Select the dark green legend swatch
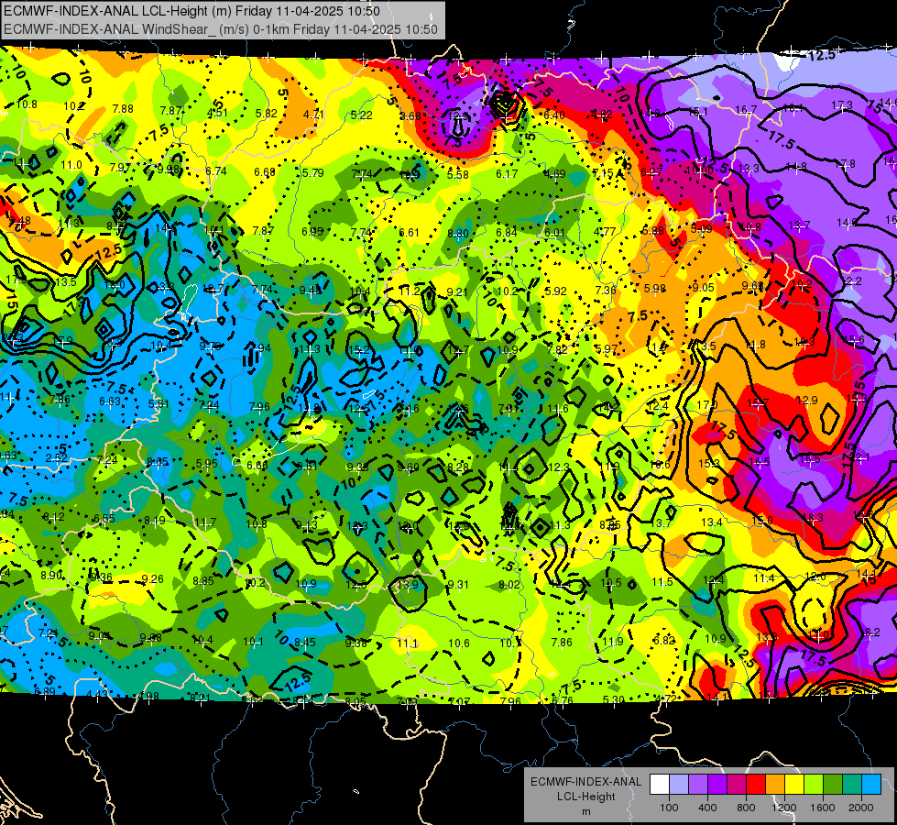This screenshot has width=897, height=825. (833, 785)
